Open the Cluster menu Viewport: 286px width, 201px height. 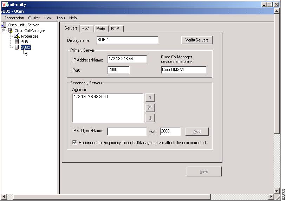click(34, 18)
